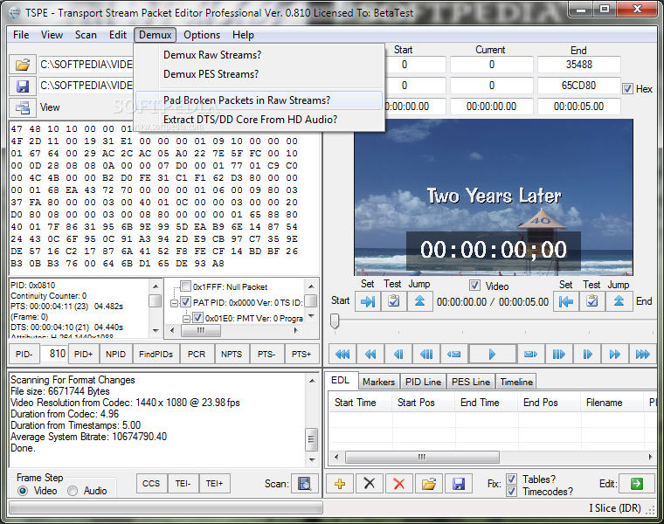664x524 pixels.
Task: Click green arrow Edit button
Action: pos(637,483)
